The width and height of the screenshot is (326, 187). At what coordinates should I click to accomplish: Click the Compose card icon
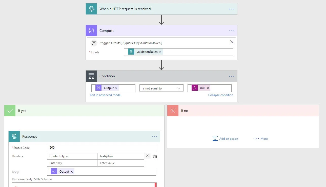pos(91,31)
